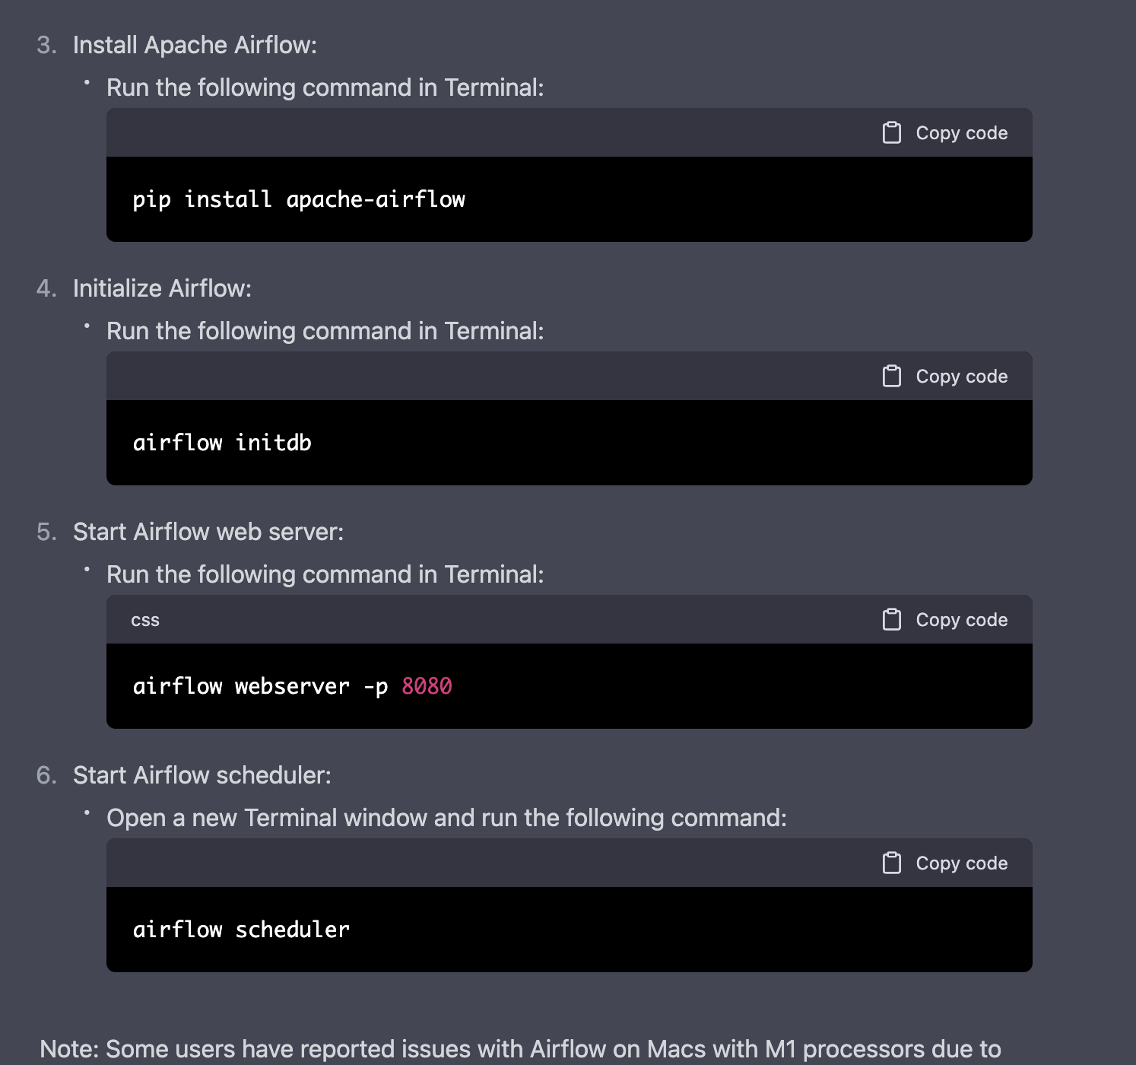1136x1065 pixels.
Task: Click the airflow scheduler code text
Action: pyautogui.click(x=242, y=929)
